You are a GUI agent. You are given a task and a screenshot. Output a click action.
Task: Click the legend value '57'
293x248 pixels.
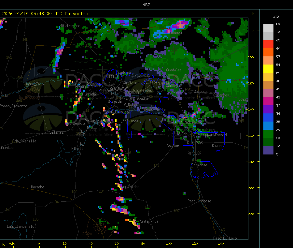[278, 56]
